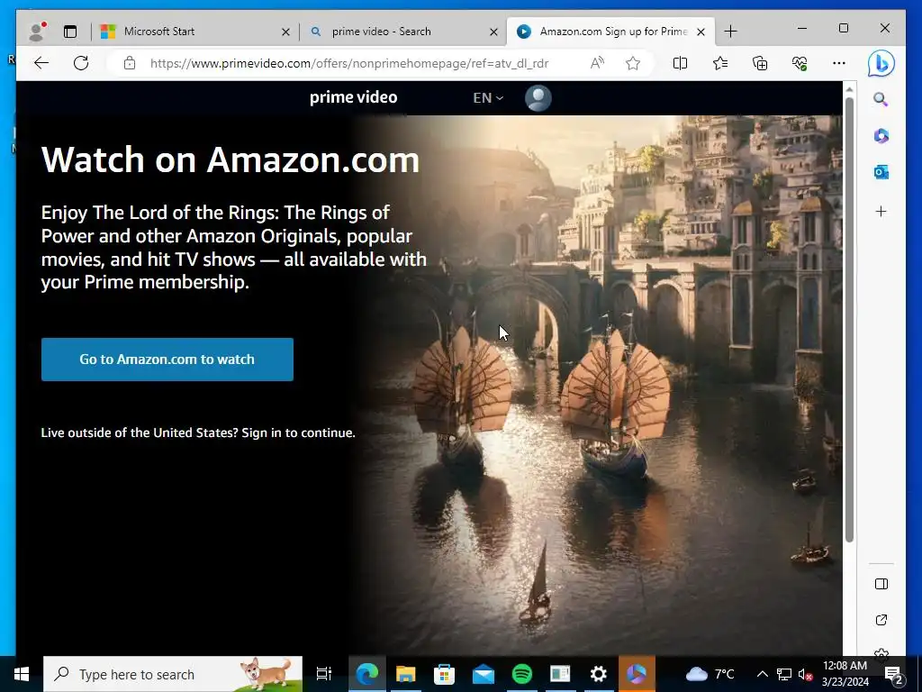Click the taskbar search box
Image resolution: width=922 pixels, height=692 pixels.
tap(173, 674)
